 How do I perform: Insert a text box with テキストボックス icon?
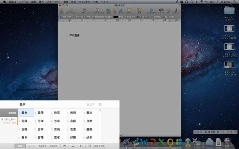pos(98,11)
